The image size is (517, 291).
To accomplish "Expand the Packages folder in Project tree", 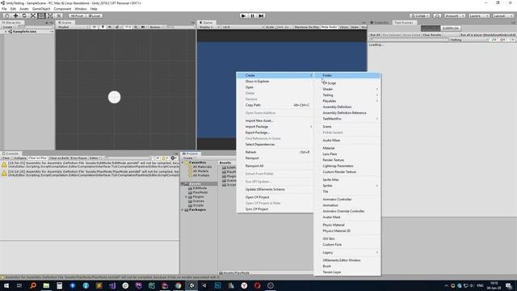I will (183, 210).
